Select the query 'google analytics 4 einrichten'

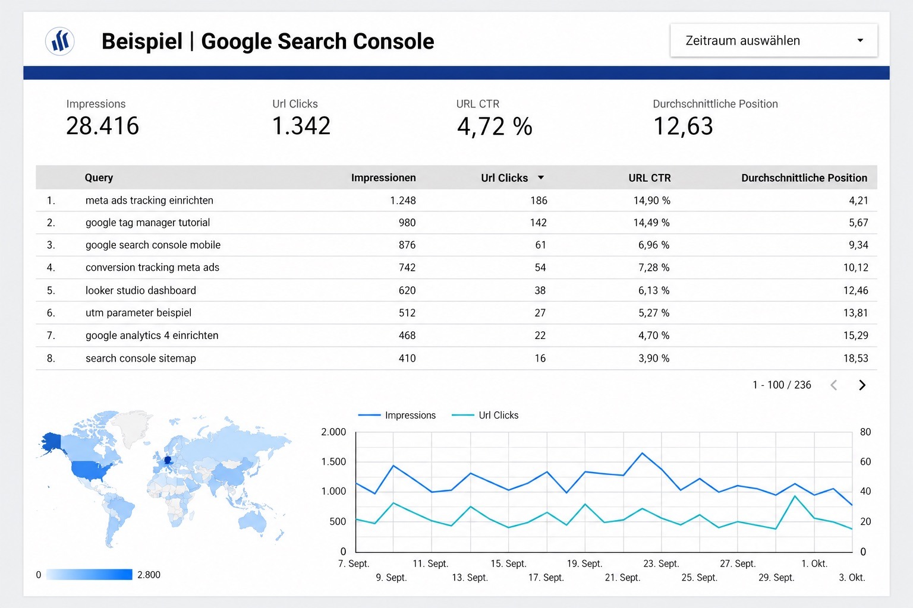tap(152, 335)
